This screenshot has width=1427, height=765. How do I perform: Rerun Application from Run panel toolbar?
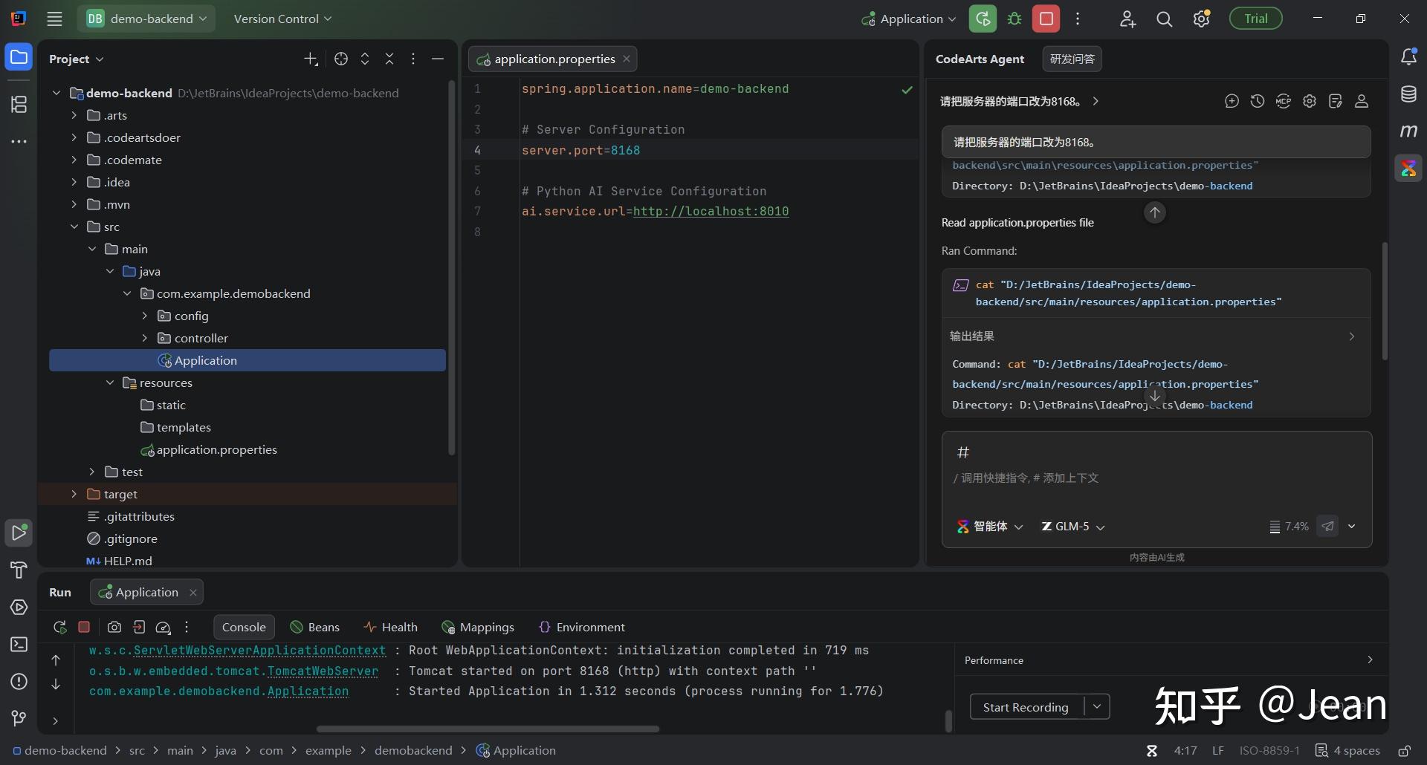pos(60,627)
